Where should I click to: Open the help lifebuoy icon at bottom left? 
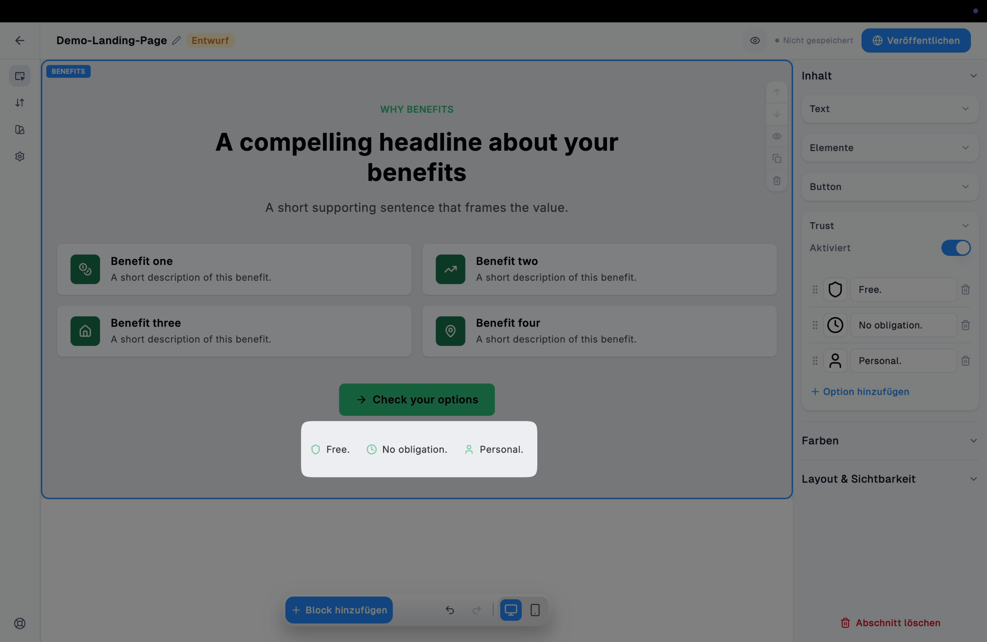20,623
